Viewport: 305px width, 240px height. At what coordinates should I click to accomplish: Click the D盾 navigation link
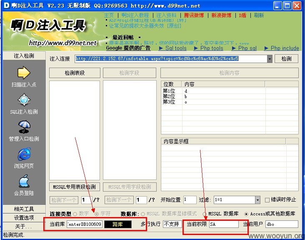click(x=242, y=15)
